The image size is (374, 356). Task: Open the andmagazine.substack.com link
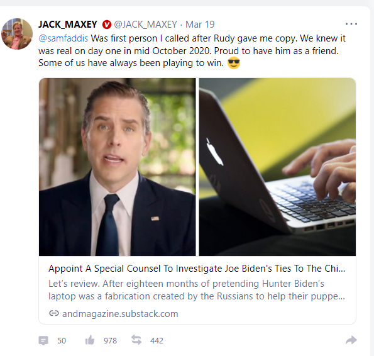coord(120,313)
